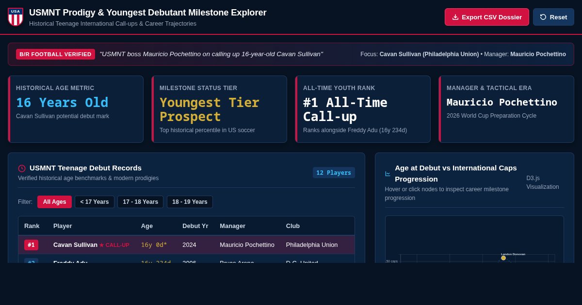Click Mauricio Pochettino manager cell in table
Screen dimensions: 582x305
(x=247, y=245)
